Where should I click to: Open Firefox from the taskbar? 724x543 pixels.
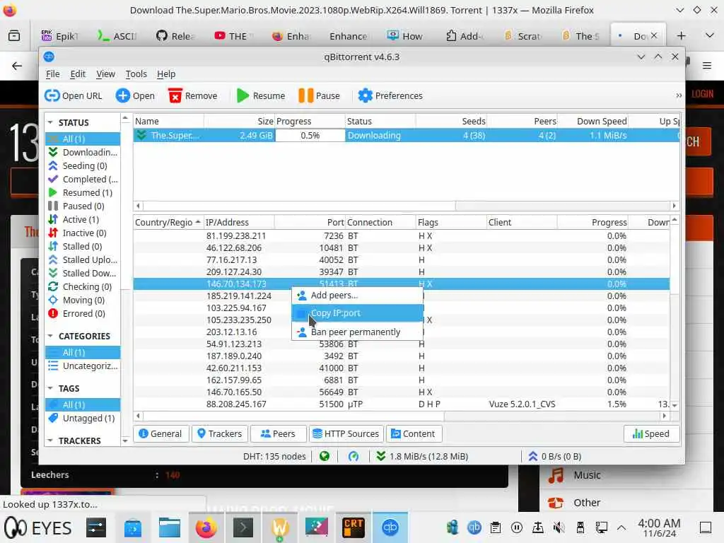click(206, 527)
